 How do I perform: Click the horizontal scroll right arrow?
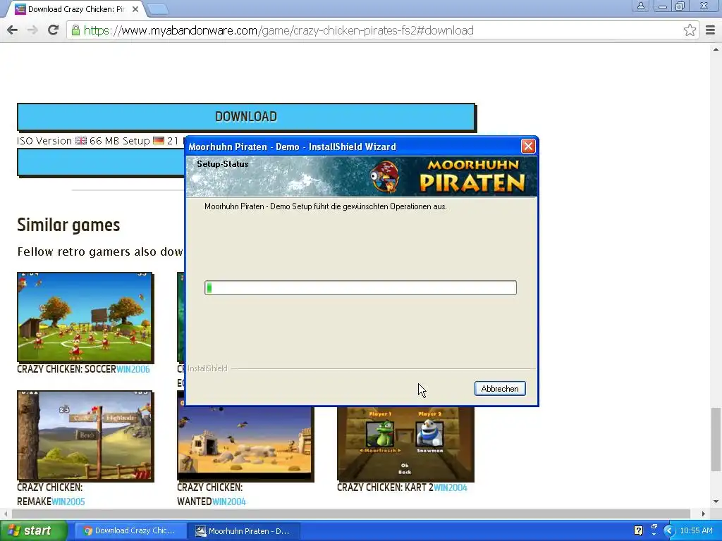pos(704,514)
